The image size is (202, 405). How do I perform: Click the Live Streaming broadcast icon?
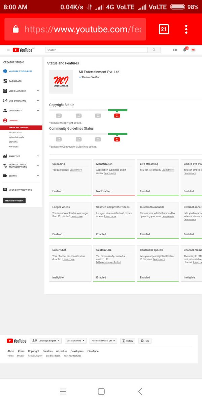click(x=5, y=101)
